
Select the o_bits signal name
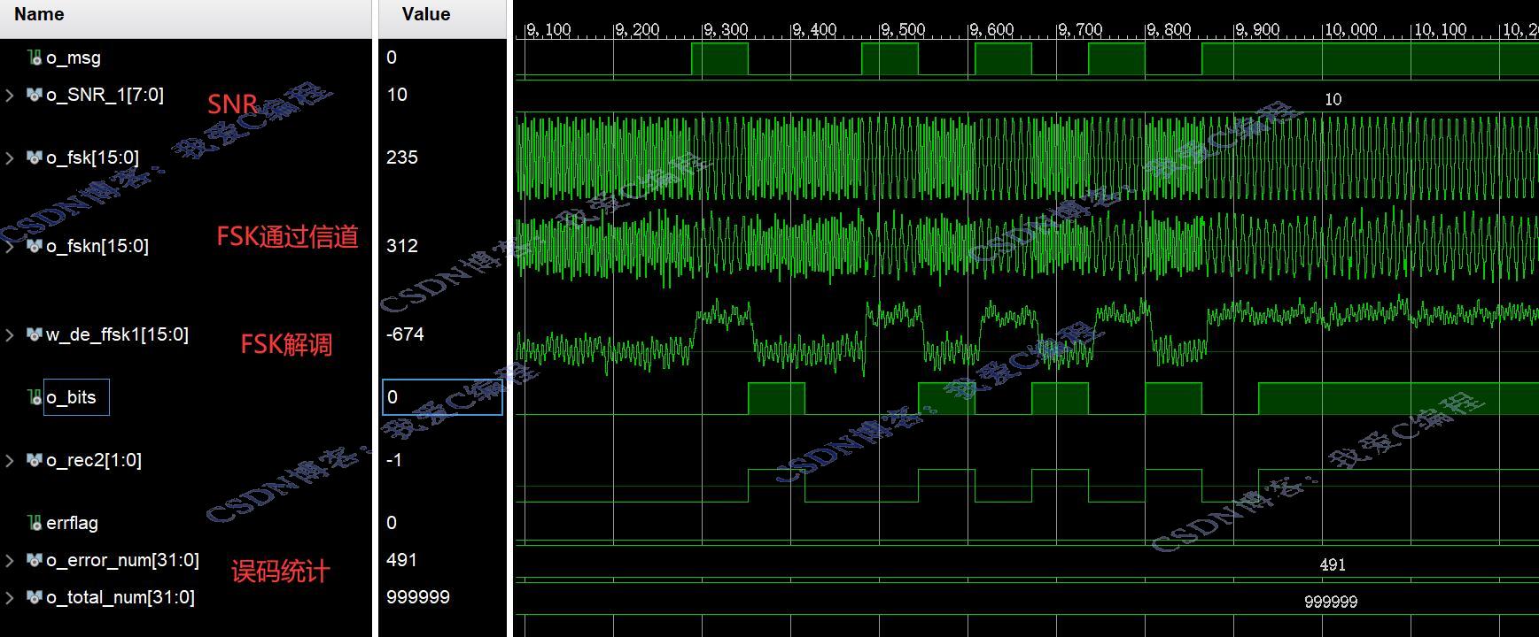pyautogui.click(x=71, y=397)
